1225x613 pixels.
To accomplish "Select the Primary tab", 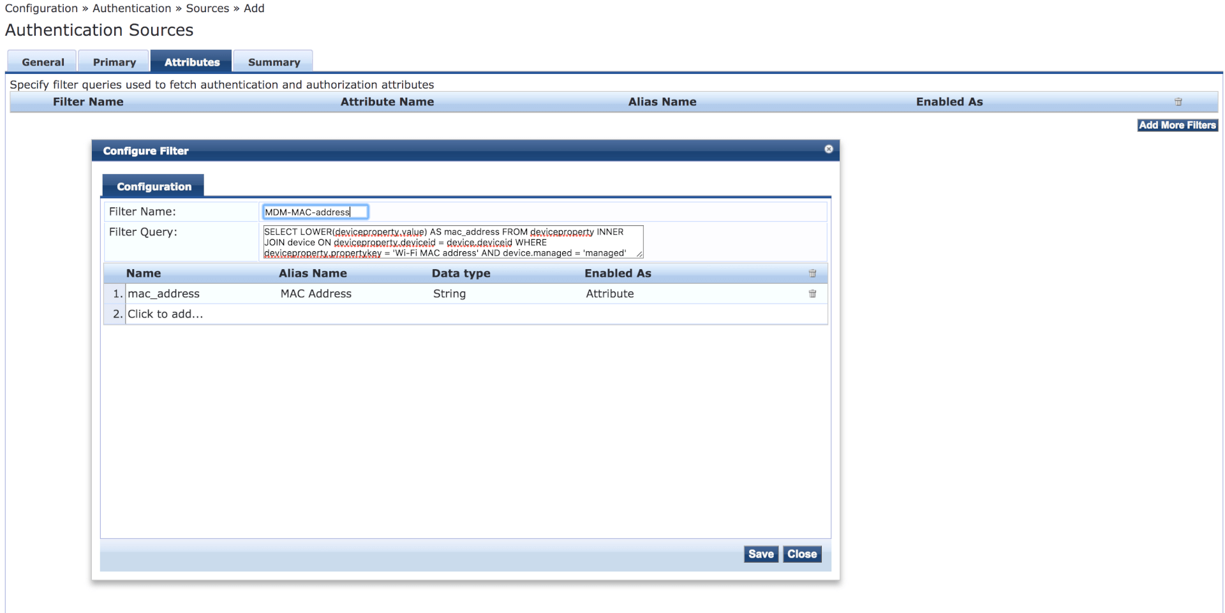I will 113,61.
